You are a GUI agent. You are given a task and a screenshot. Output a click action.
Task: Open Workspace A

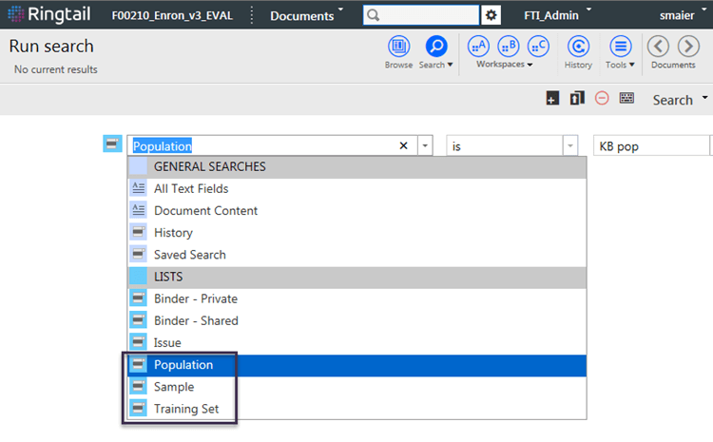click(478, 46)
